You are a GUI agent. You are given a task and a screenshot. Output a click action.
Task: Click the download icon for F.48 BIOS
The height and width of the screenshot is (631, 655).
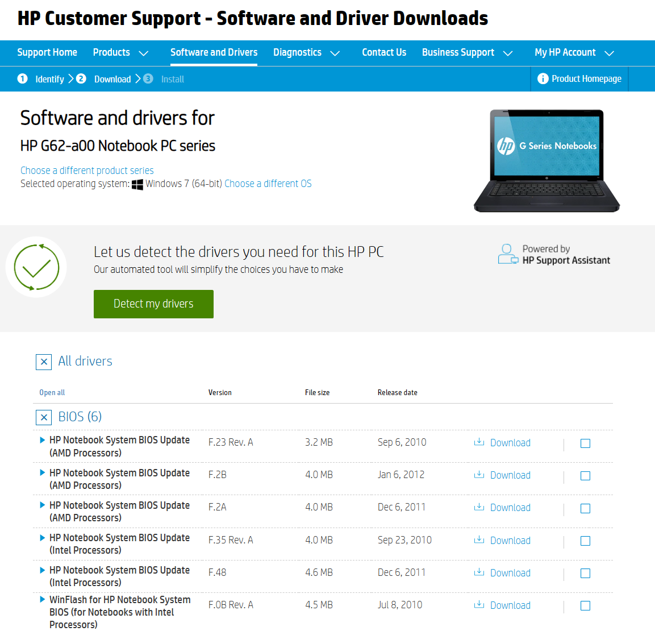pos(479,572)
